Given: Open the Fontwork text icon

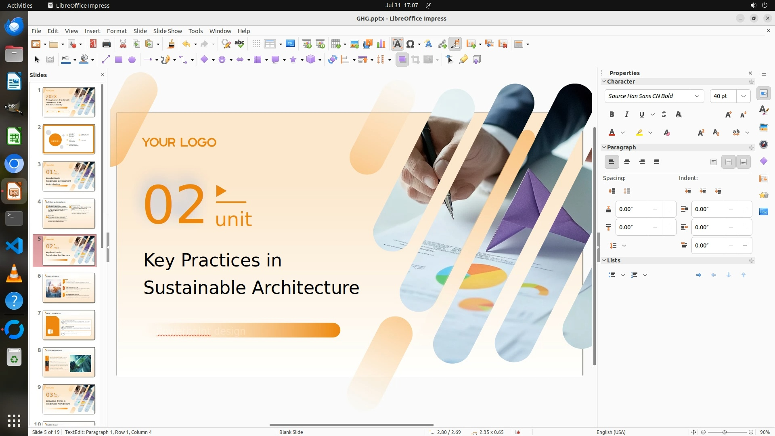Looking at the screenshot, I should pyautogui.click(x=428, y=44).
